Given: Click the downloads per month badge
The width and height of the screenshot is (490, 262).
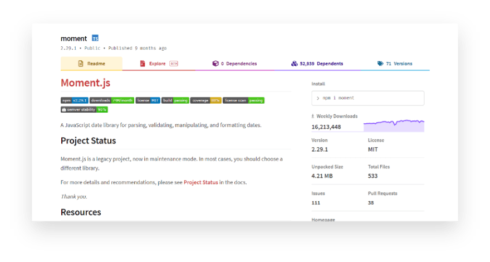Looking at the screenshot, I should (112, 100).
